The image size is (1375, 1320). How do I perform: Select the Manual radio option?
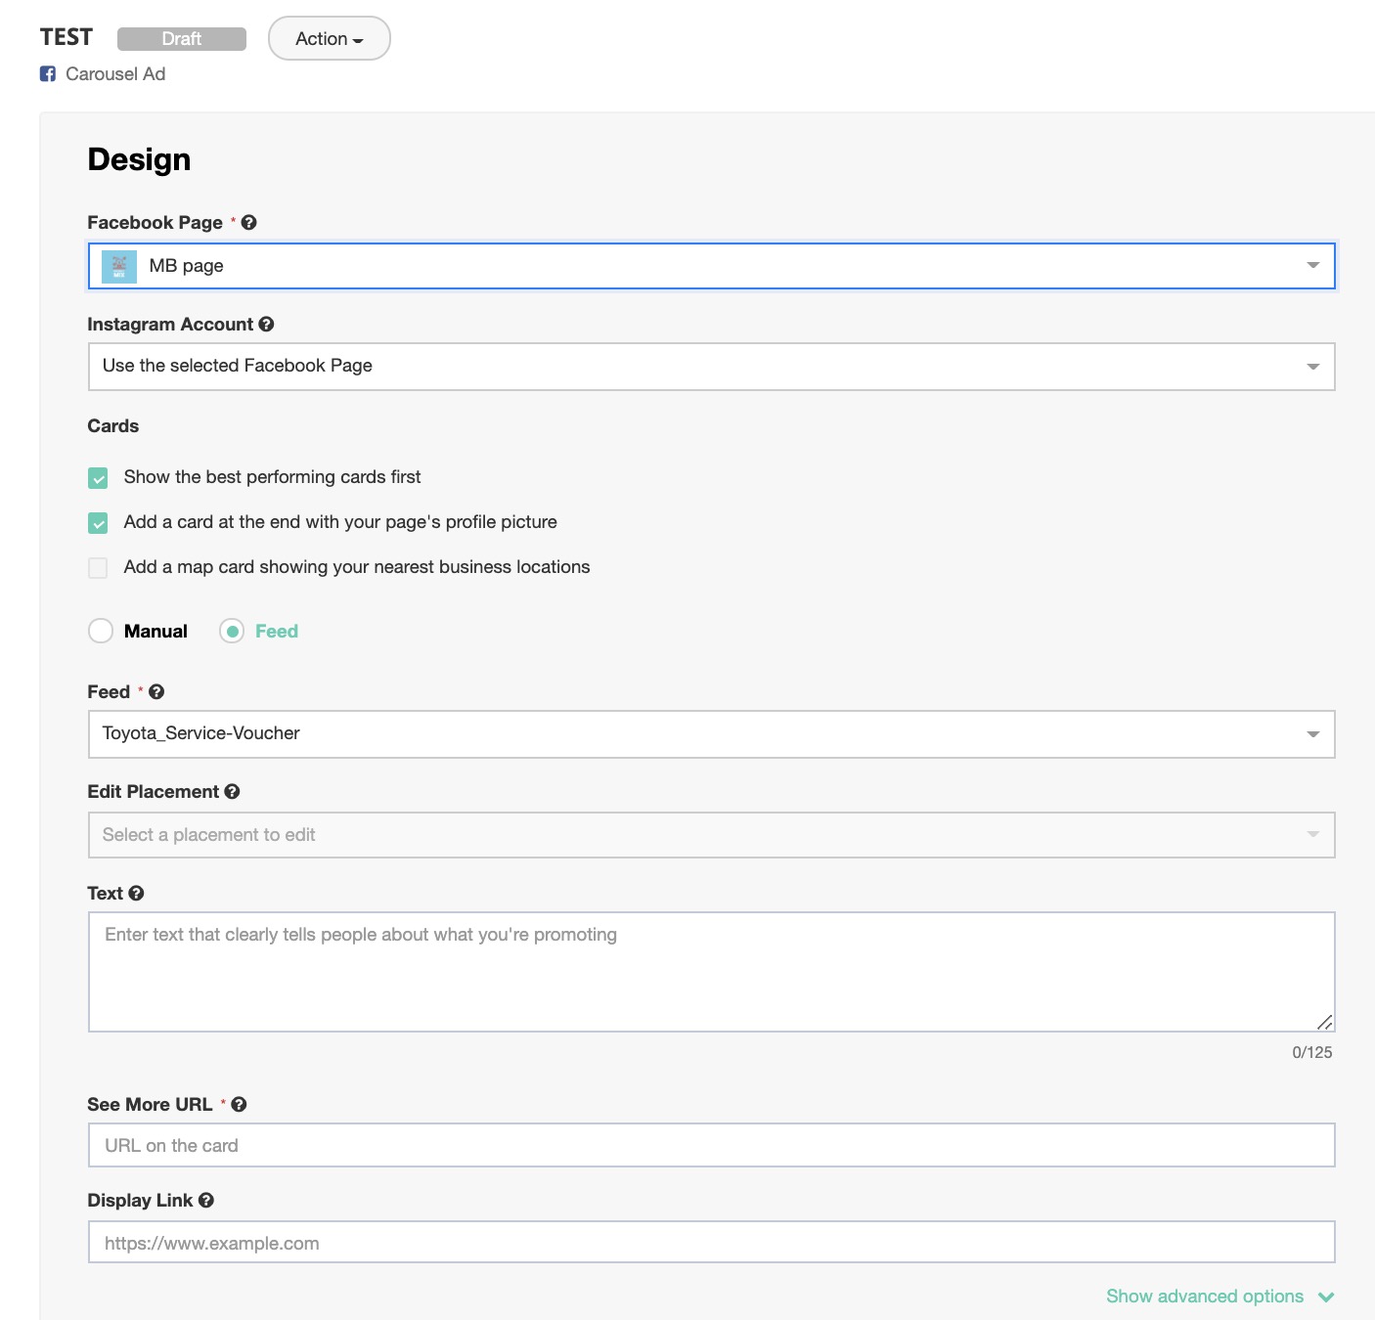tap(101, 632)
